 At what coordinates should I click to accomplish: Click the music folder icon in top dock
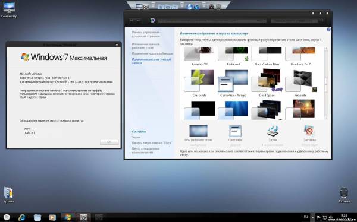click(174, 7)
